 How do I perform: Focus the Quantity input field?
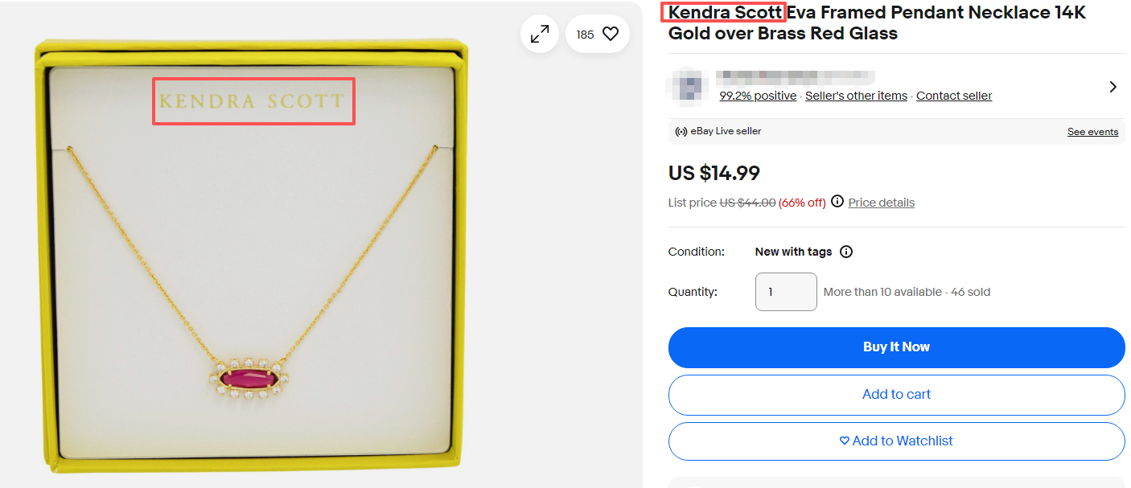tap(786, 292)
